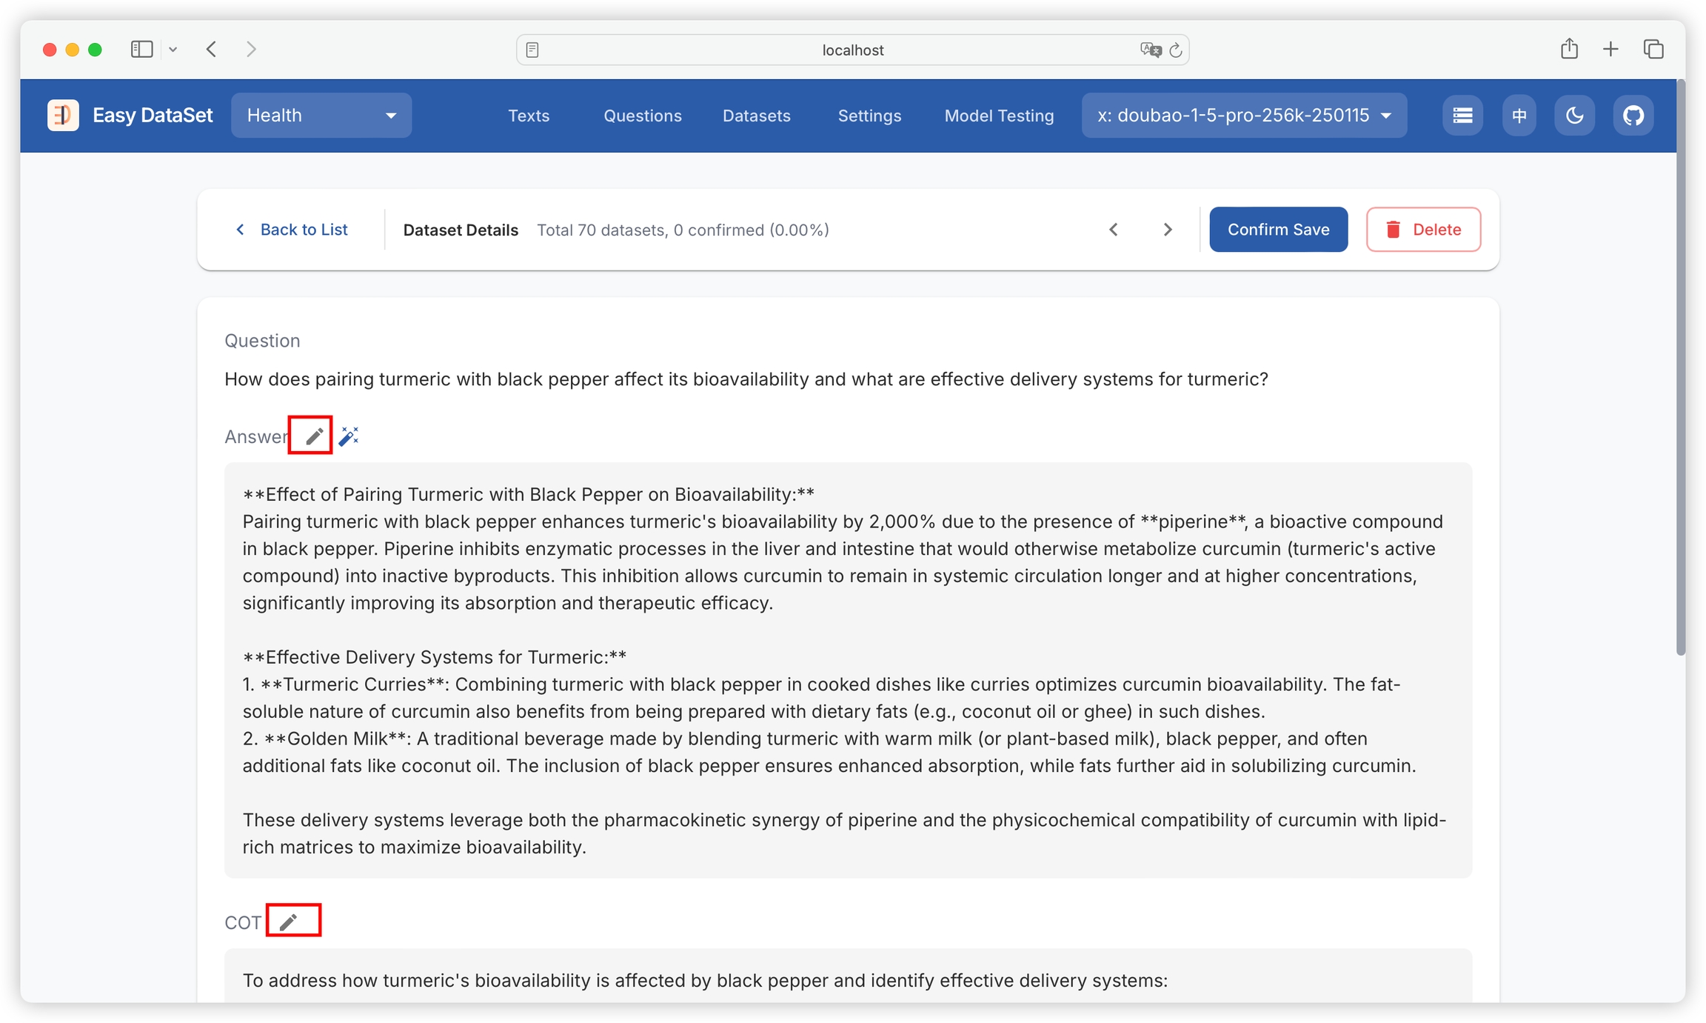Click Safari share icon
The image size is (1706, 1023).
1569,50
